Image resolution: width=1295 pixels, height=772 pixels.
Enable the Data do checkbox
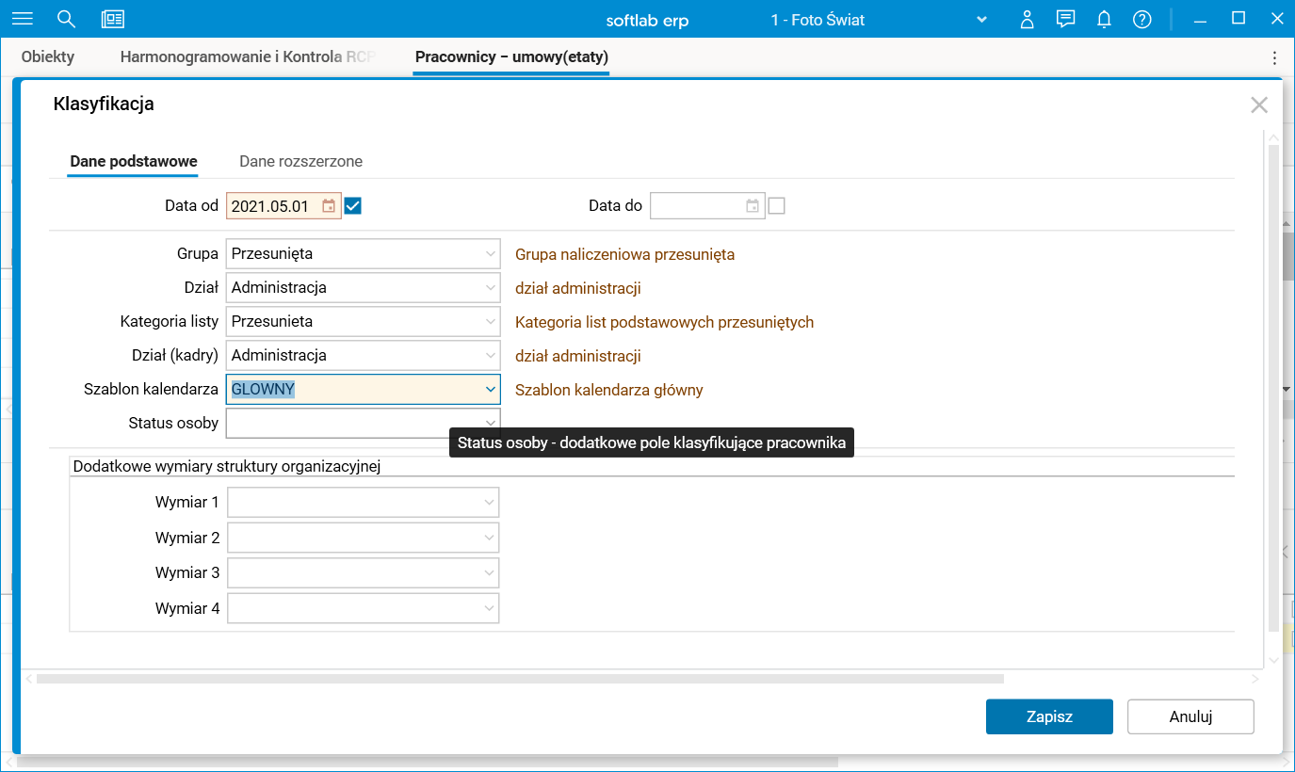coord(776,206)
